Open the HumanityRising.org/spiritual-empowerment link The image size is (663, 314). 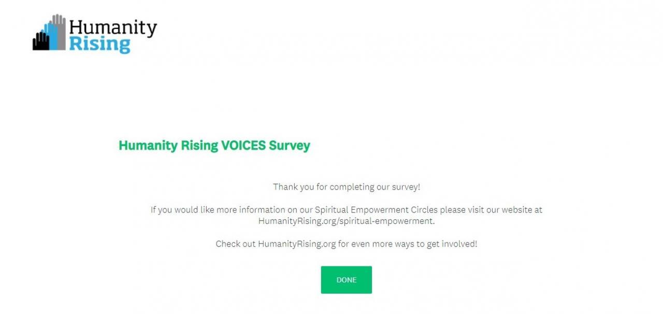[x=345, y=221]
